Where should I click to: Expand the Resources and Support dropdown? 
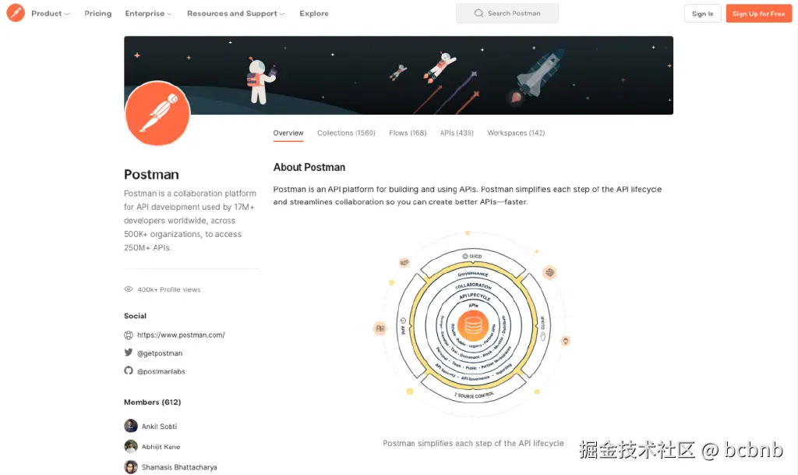point(235,13)
